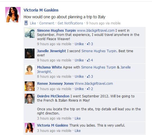Screen dimensions: 152x135
Task: Click Get Notifications under the post
Action: [x=70, y=23]
